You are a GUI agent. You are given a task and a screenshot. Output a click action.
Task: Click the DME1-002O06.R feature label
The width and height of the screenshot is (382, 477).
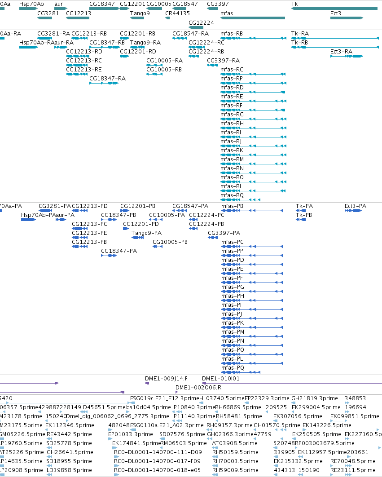click(x=198, y=388)
